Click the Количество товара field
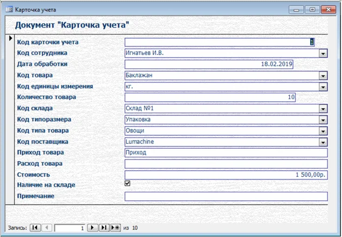Screen dimensions: 342x237 point(210,97)
